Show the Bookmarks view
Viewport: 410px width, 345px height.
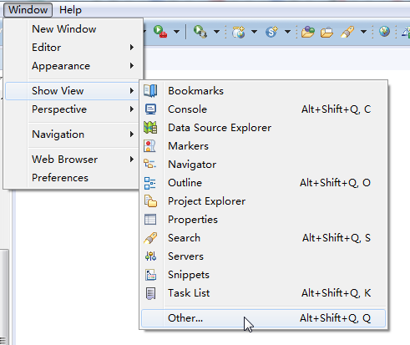pyautogui.click(x=263, y=91)
